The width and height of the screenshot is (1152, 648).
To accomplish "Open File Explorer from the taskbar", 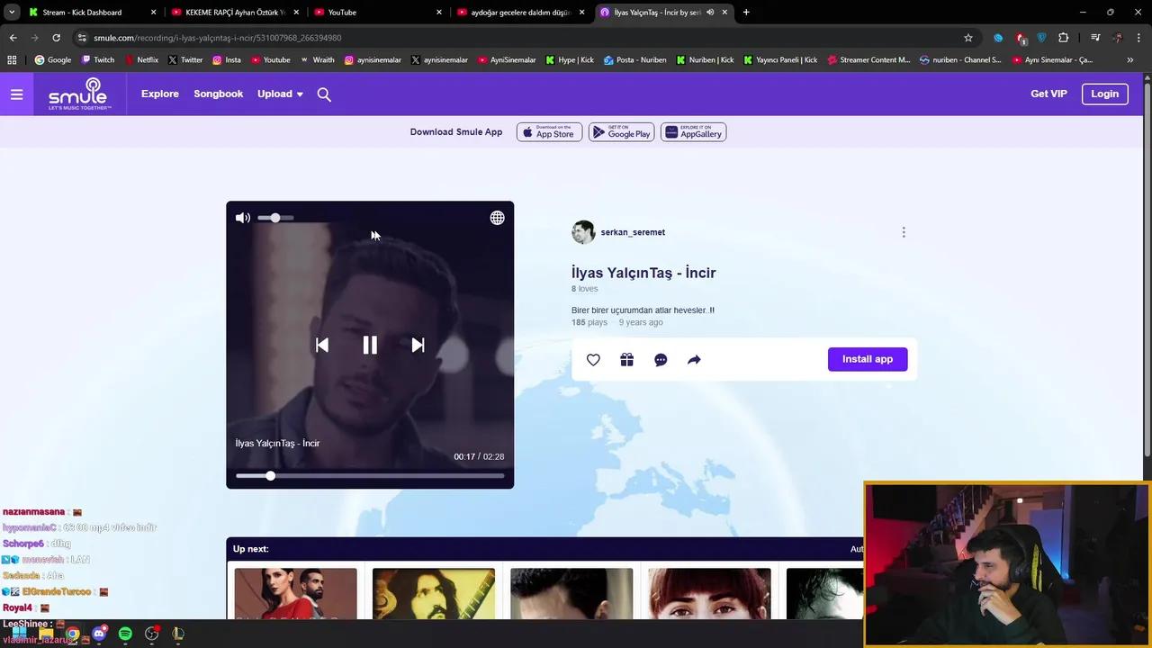I will [46, 634].
